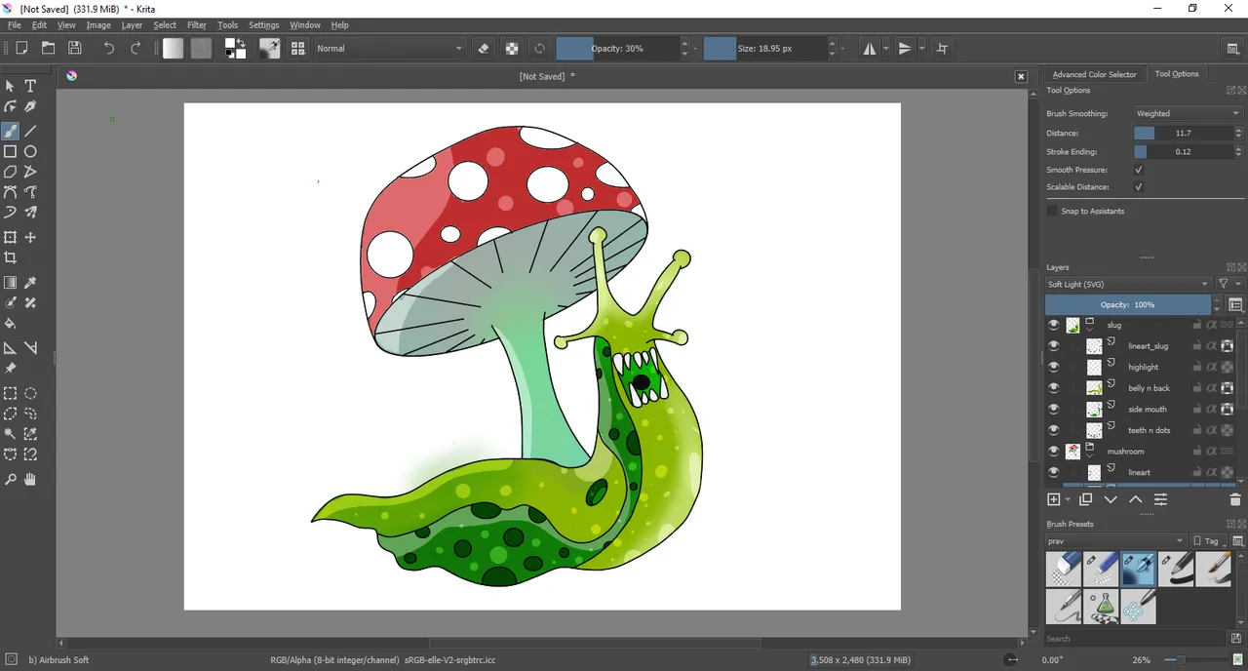The width and height of the screenshot is (1248, 671).
Task: Switch to Advanced Color Selector tab
Action: click(x=1094, y=74)
